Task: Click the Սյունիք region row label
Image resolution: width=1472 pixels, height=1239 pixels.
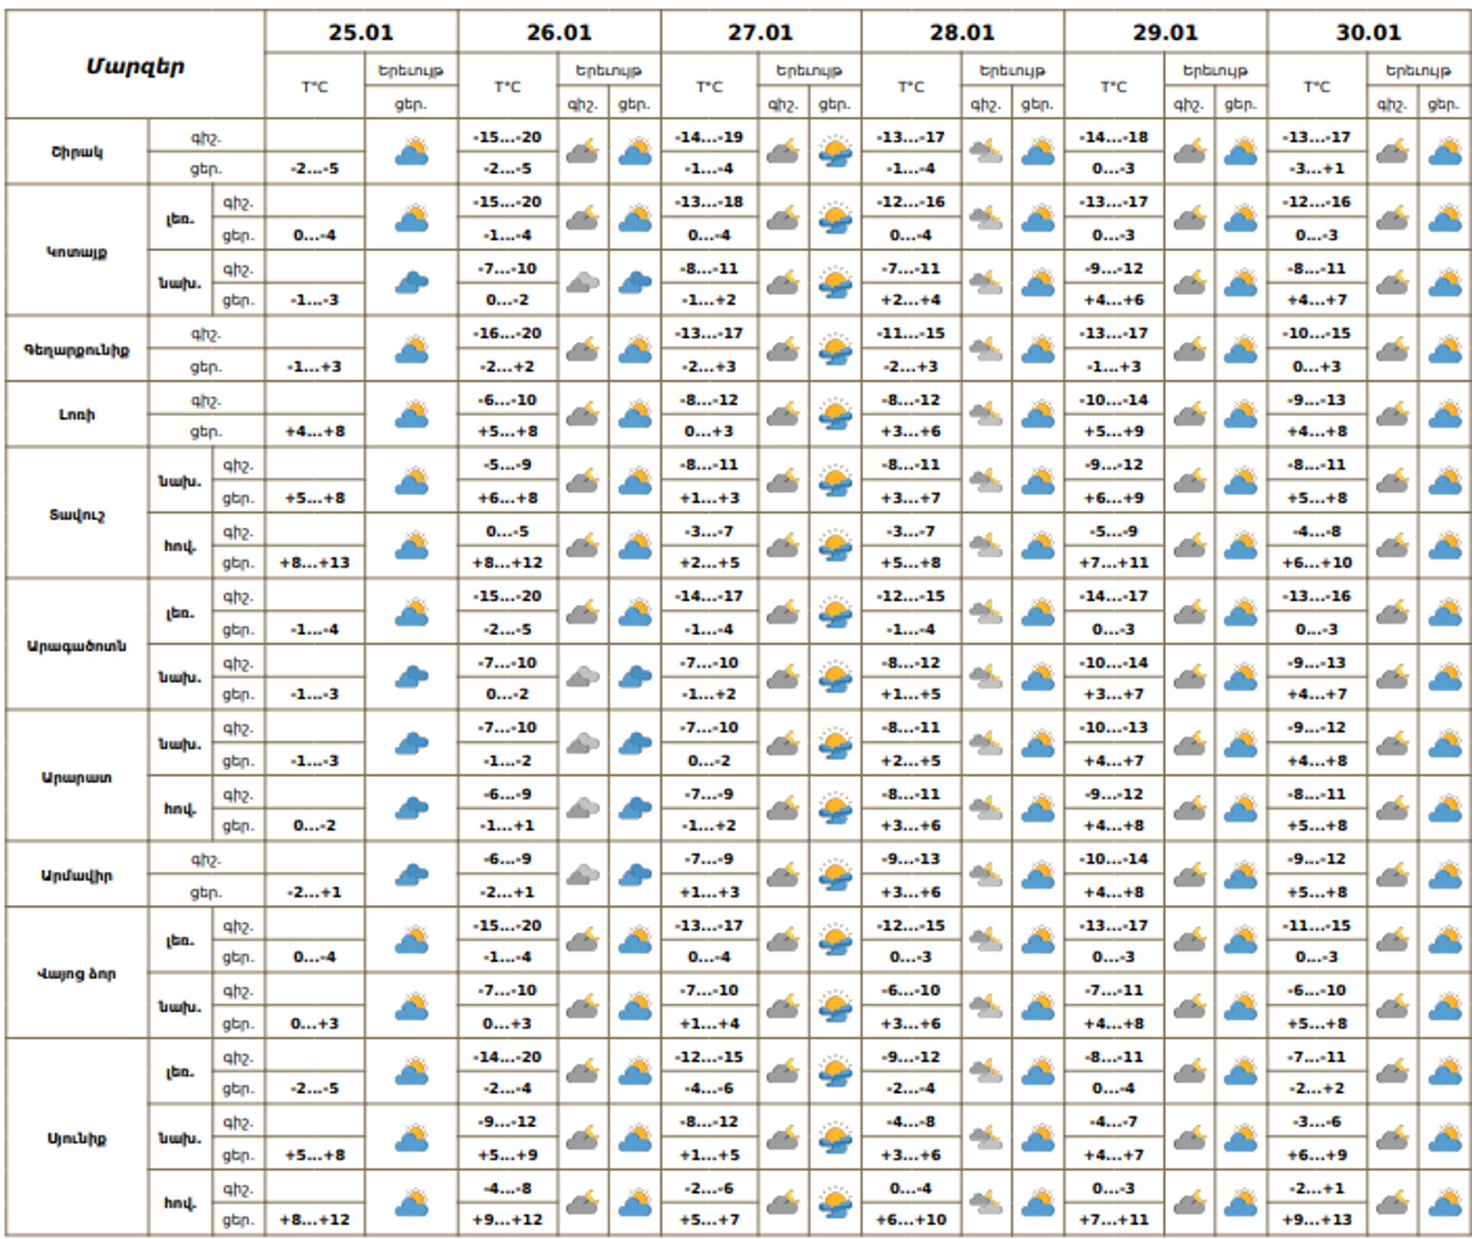Action: pos(77,1138)
